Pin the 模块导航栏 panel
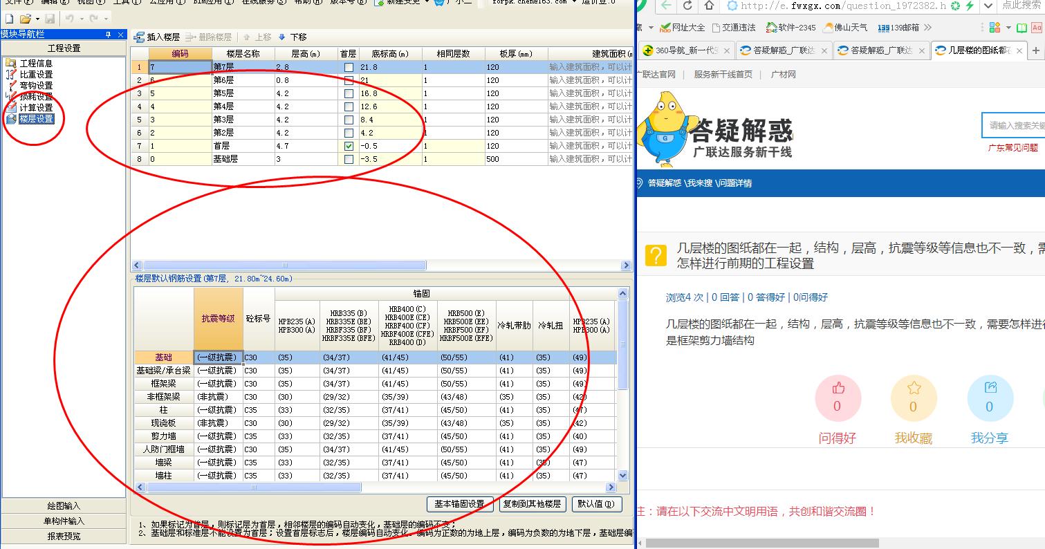 pyautogui.click(x=108, y=34)
